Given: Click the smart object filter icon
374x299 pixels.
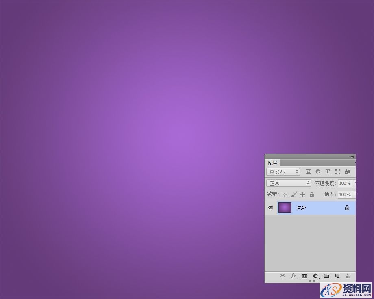Looking at the screenshot, I should [x=347, y=172].
